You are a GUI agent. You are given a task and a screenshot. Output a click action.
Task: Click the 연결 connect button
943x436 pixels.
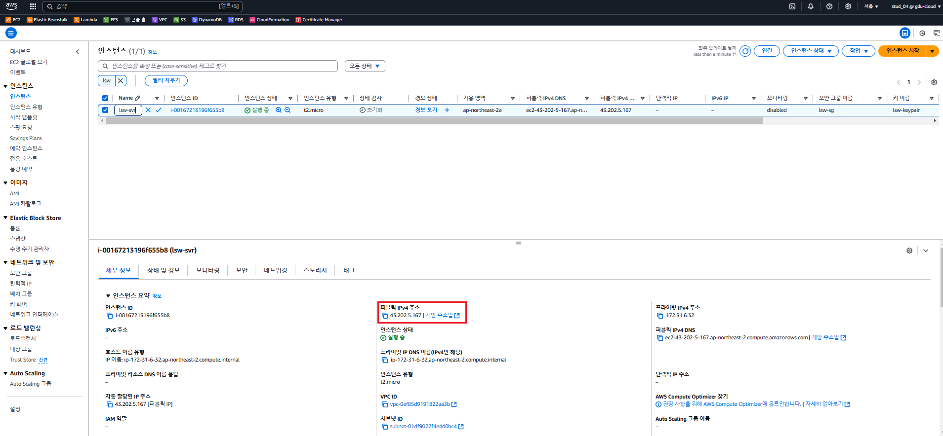point(767,51)
